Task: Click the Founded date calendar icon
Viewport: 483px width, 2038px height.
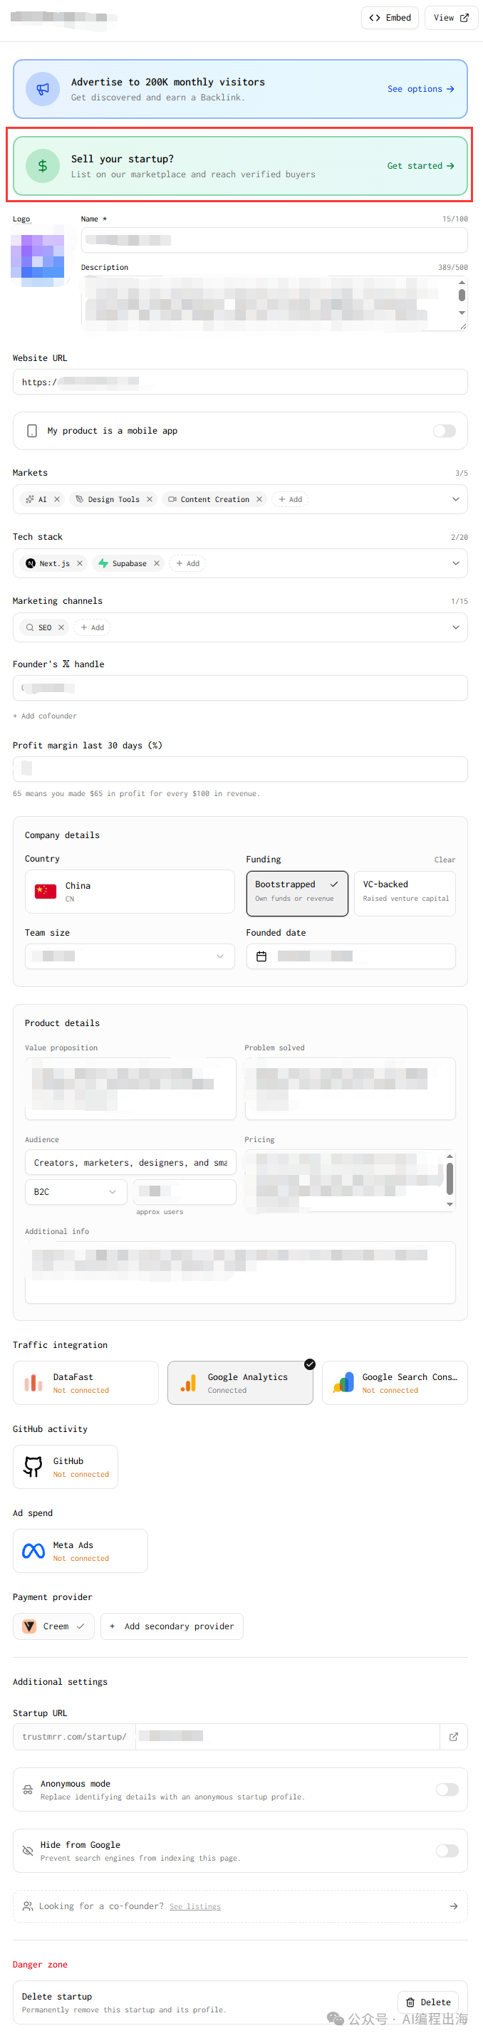Action: pyautogui.click(x=261, y=957)
